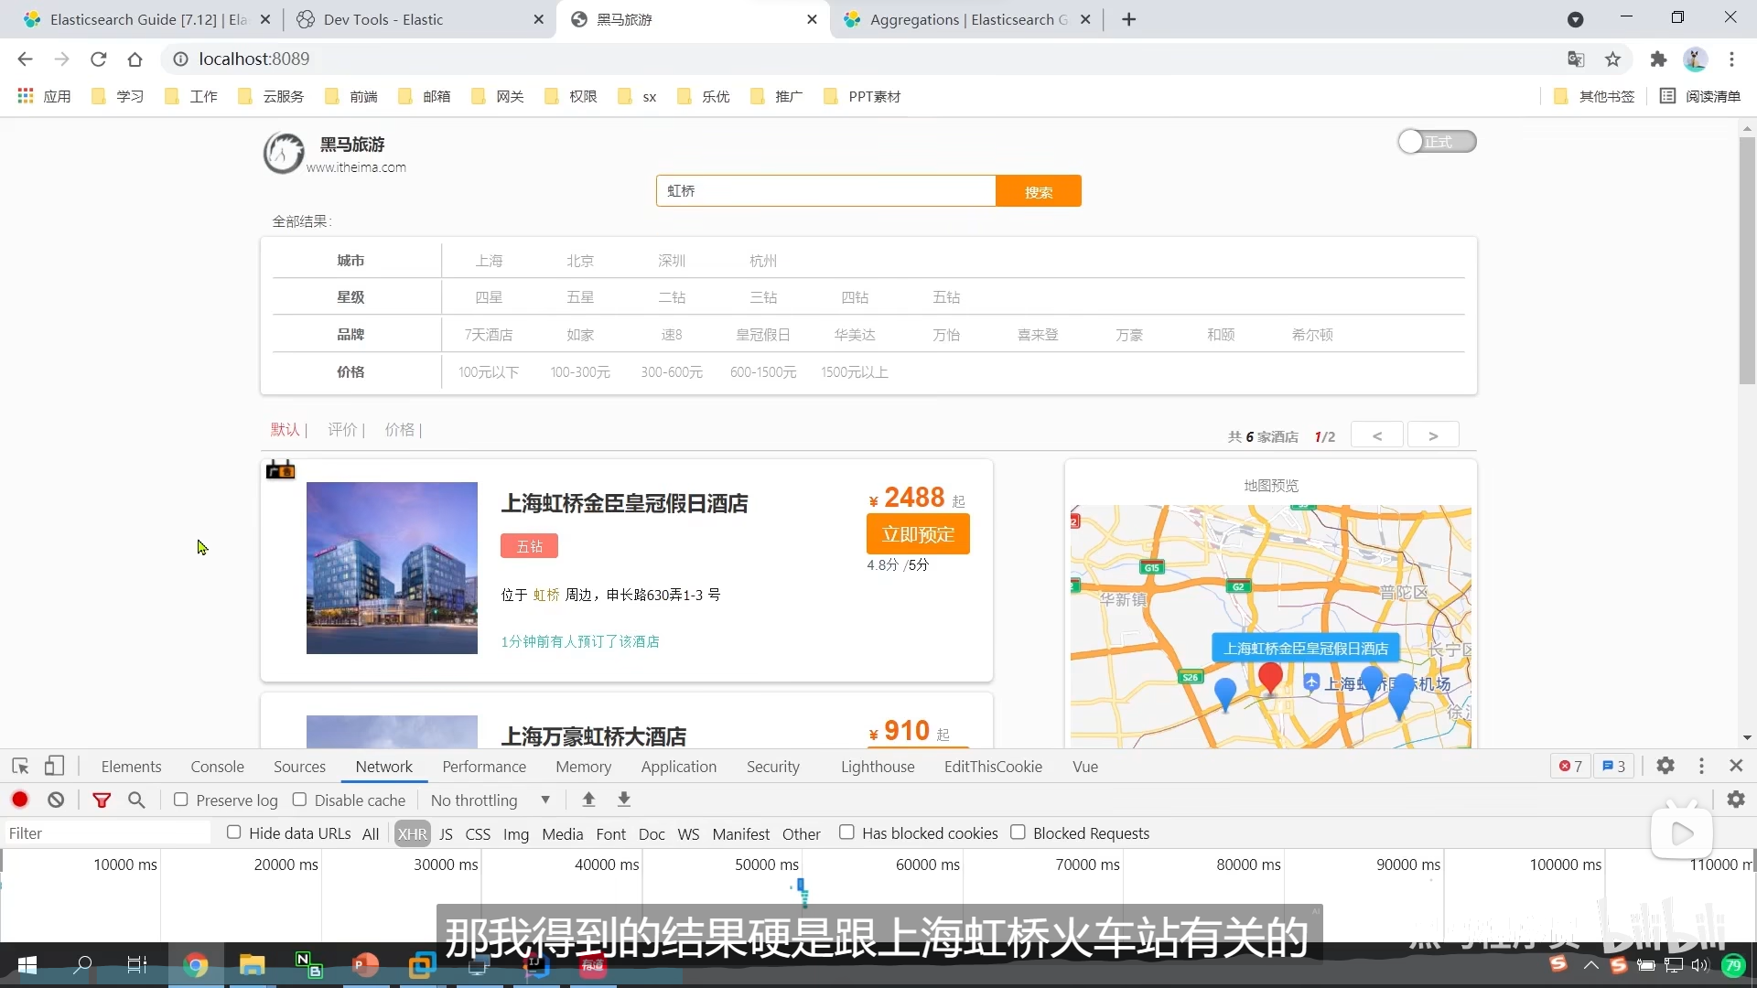Screen dimensions: 1757x988
Task: Toggle the network filter funnel icon
Action: pyautogui.click(x=102, y=800)
